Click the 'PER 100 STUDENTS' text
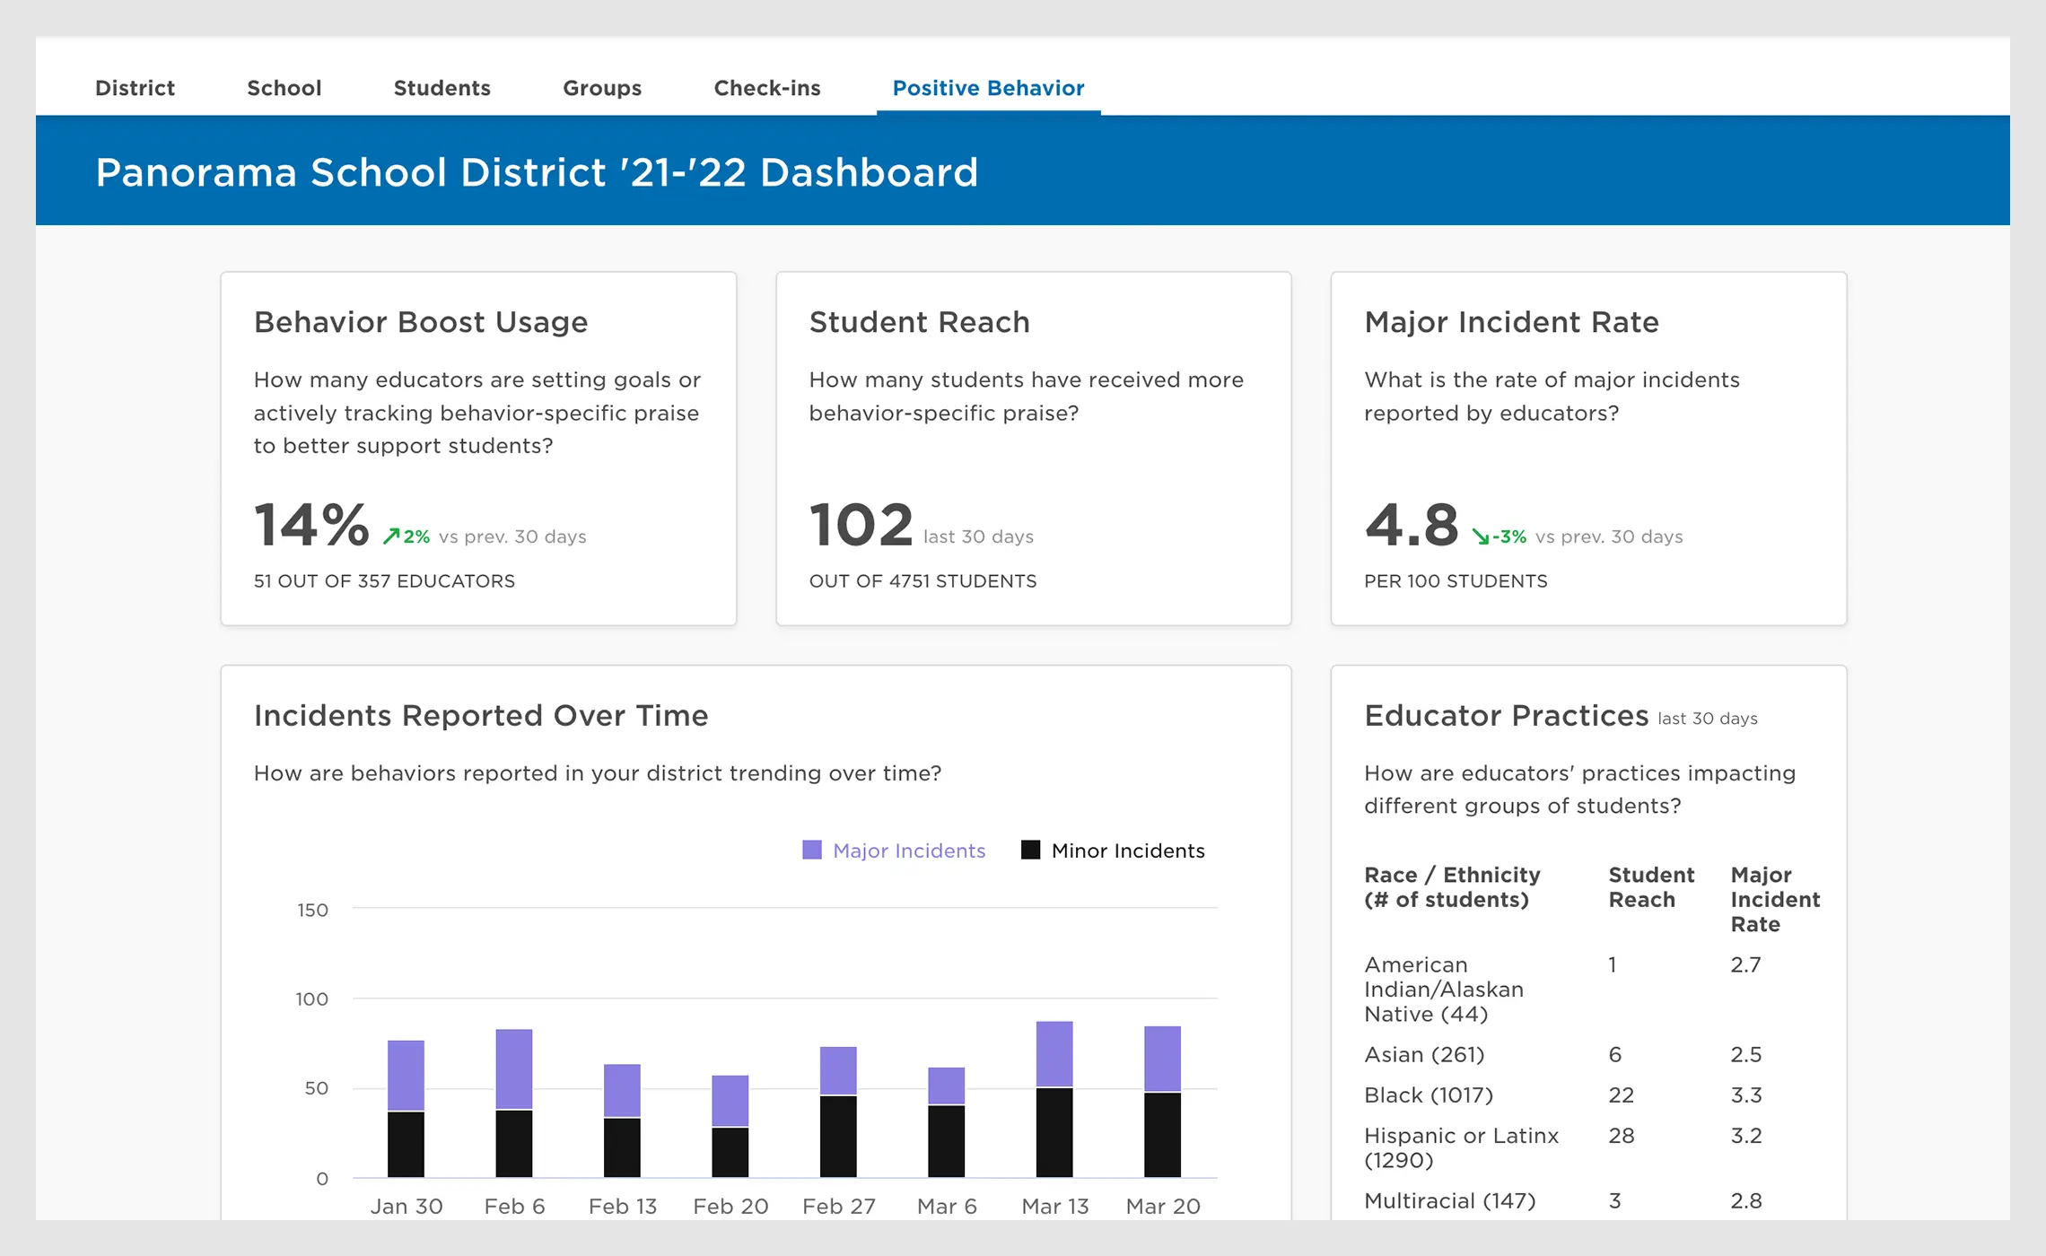The height and width of the screenshot is (1256, 2046). 1456,581
